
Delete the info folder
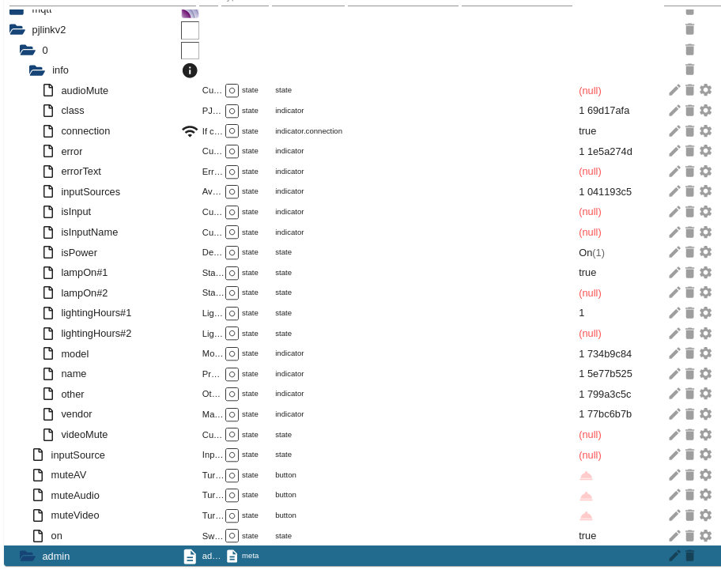689,70
